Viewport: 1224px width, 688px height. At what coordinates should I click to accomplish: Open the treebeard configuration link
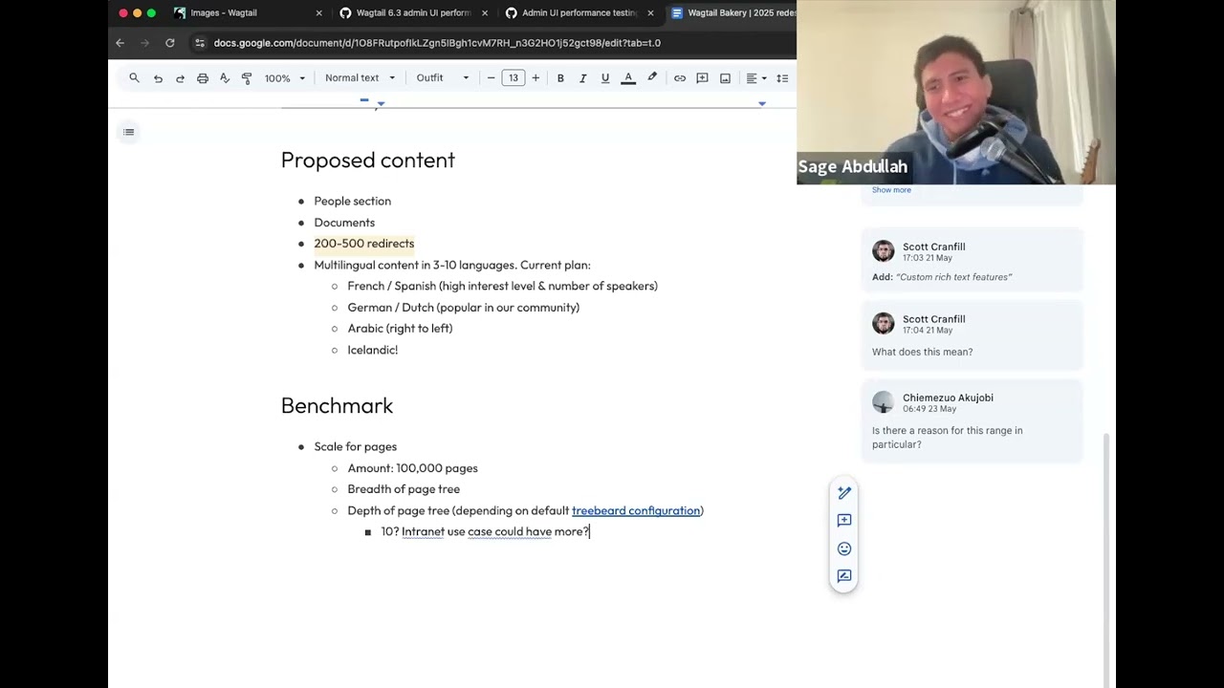coord(636,511)
